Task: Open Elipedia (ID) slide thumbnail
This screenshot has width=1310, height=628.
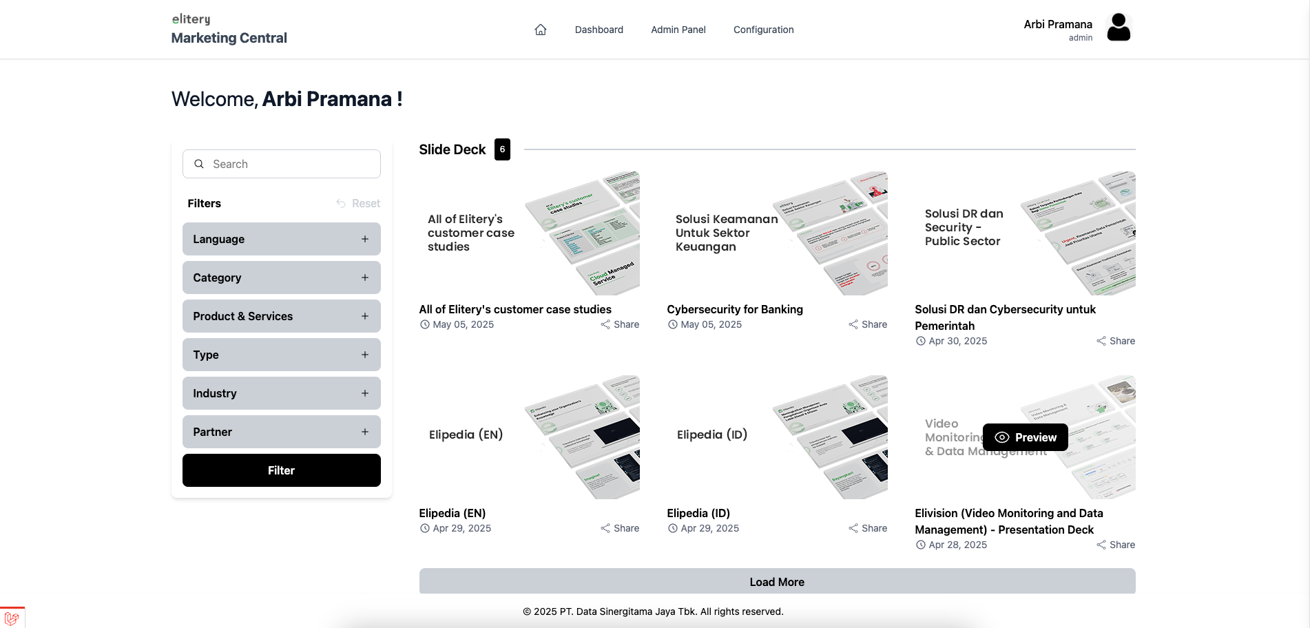Action: coord(778,437)
